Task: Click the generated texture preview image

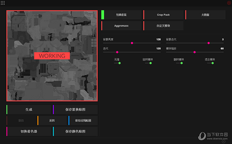Action: click(x=52, y=56)
